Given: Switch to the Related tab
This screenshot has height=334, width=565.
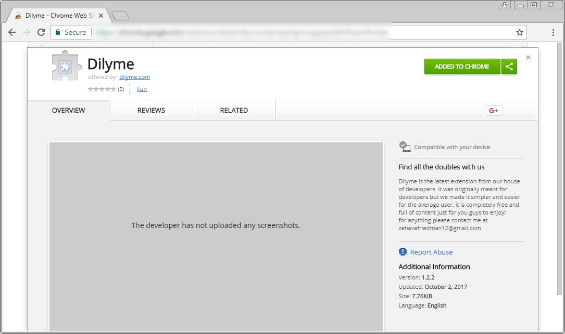Looking at the screenshot, I should tap(234, 110).
